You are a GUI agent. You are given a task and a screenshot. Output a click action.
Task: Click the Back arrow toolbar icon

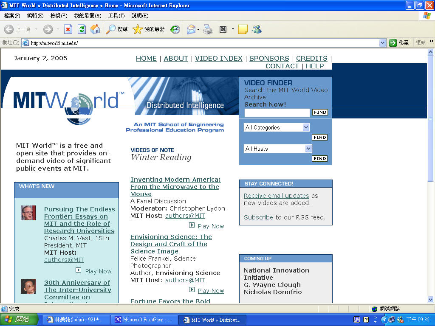coord(9,29)
